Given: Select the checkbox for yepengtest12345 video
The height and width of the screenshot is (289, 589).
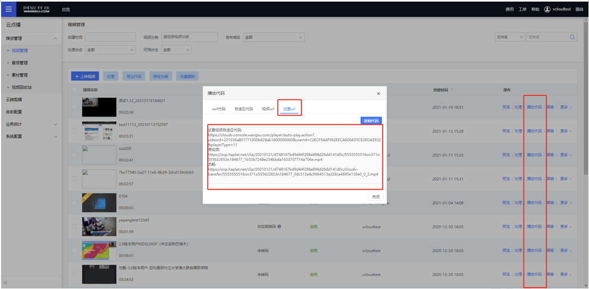Looking at the screenshot, I should click(75, 226).
